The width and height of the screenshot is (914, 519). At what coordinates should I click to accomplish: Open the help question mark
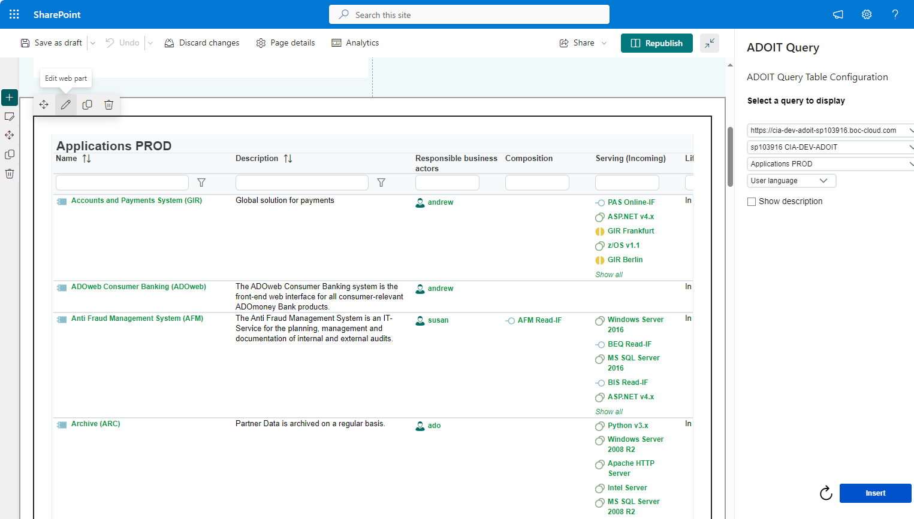click(x=895, y=14)
